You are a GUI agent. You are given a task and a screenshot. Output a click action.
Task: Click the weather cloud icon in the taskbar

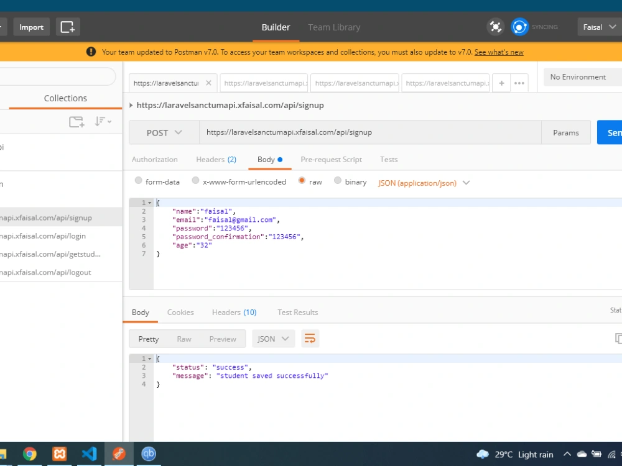(483, 454)
